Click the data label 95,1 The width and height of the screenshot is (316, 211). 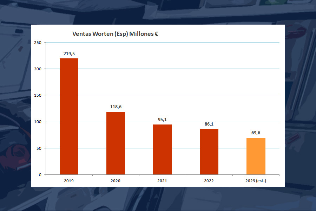(x=163, y=120)
